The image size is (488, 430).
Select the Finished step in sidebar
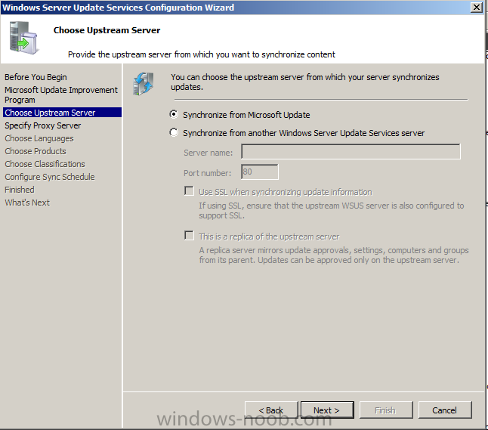pos(20,190)
